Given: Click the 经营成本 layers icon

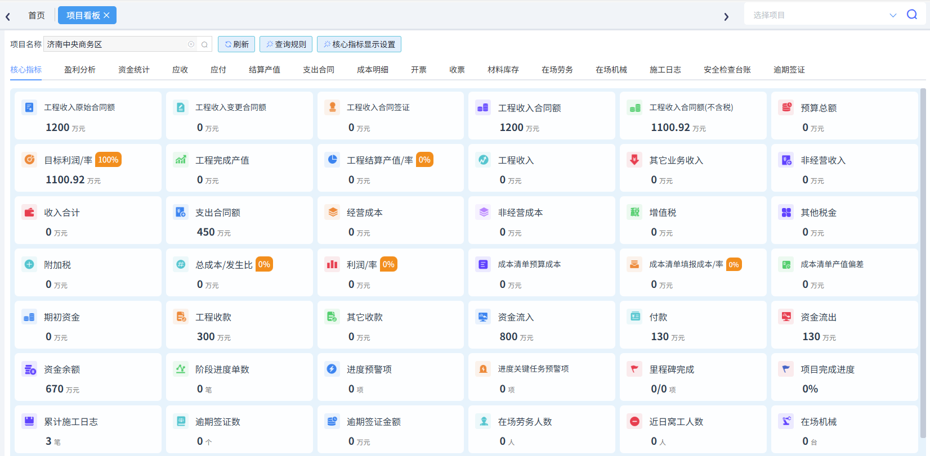Looking at the screenshot, I should click(332, 212).
